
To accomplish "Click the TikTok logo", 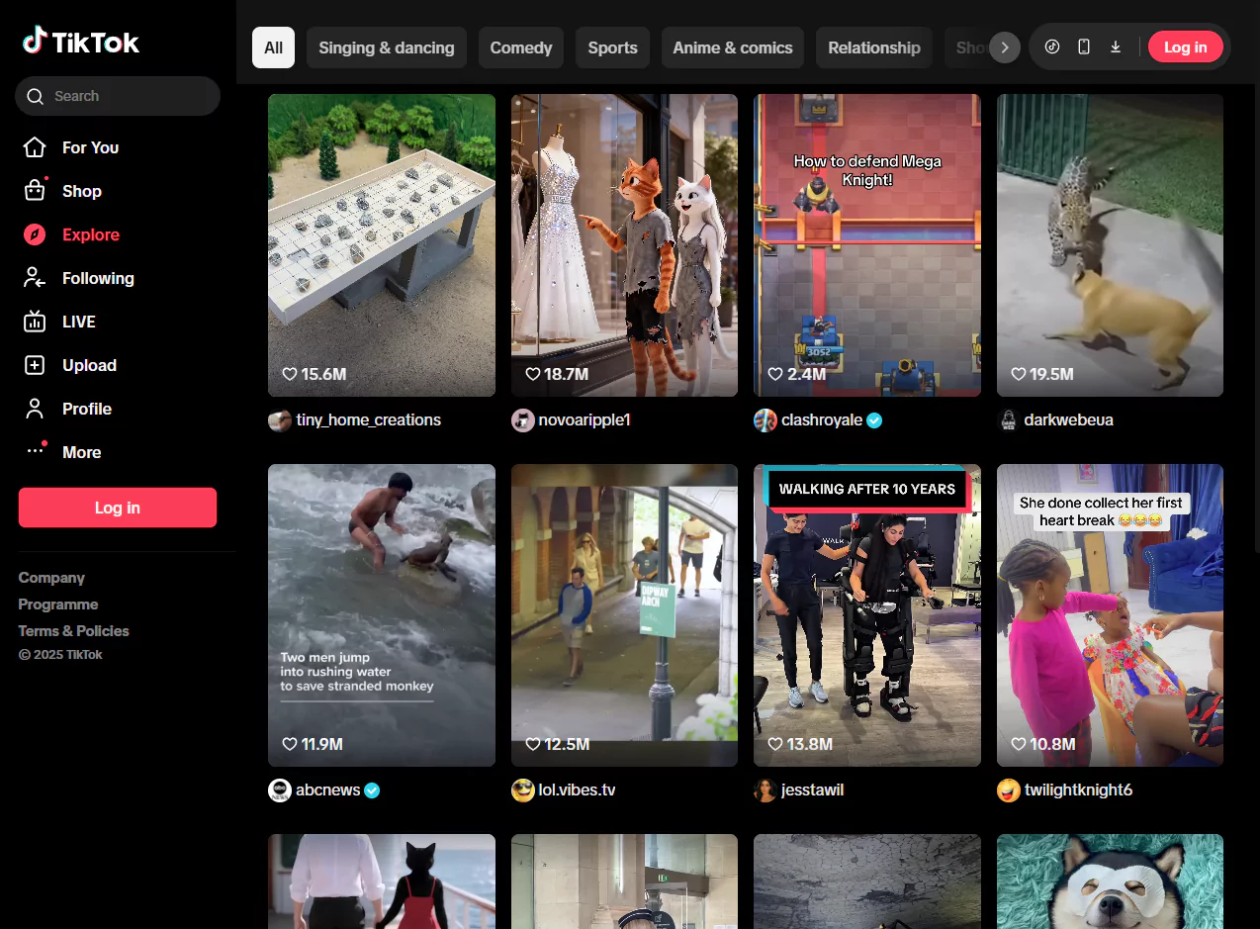I will [x=81, y=42].
